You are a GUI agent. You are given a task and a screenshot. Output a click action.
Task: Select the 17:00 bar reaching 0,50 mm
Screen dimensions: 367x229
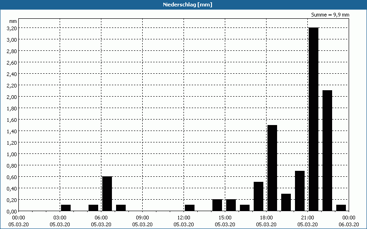259,196
